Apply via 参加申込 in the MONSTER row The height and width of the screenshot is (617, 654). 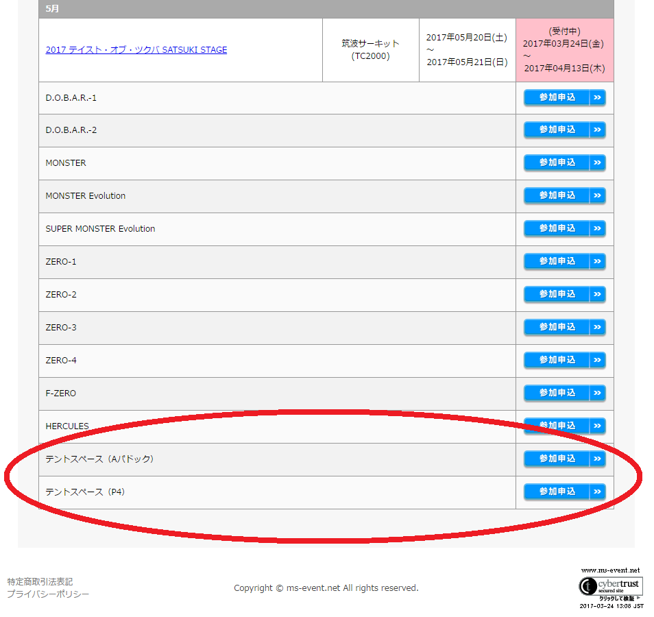point(564,162)
